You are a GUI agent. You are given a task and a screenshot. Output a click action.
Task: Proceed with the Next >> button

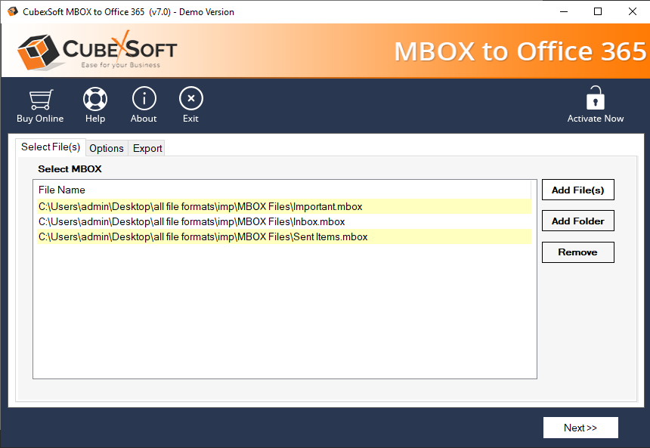point(580,428)
